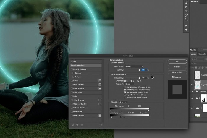Click the Opacity slider handle

[x=139, y=70]
